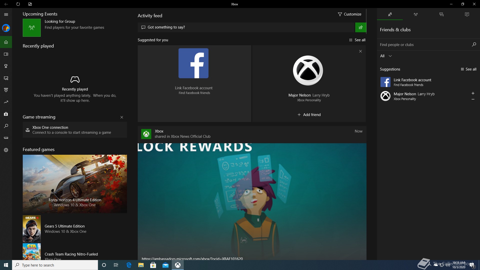480x270 pixels.
Task: Open Gears 5 Ultimate Edition game
Action: point(75,229)
